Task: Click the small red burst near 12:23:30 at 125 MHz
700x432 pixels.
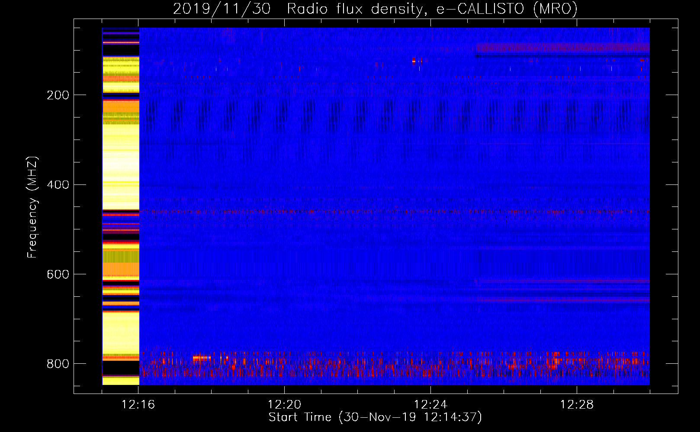Action: click(x=414, y=60)
